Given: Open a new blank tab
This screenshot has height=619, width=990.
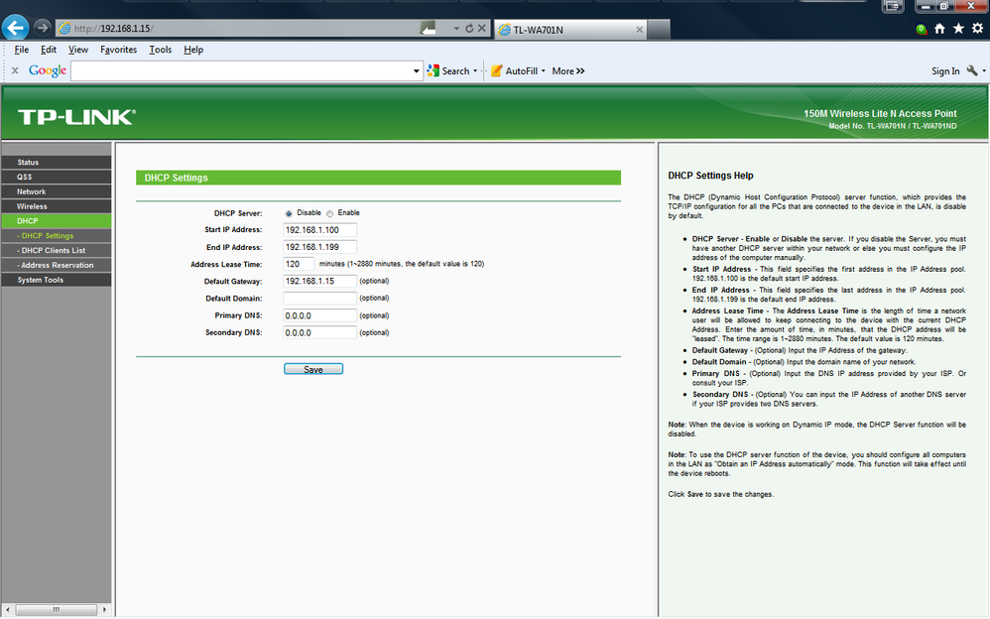Looking at the screenshot, I should [x=659, y=30].
